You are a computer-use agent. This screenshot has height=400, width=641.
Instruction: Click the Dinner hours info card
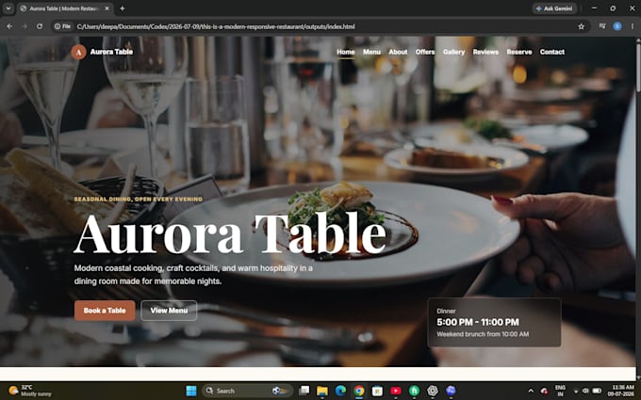(494, 323)
